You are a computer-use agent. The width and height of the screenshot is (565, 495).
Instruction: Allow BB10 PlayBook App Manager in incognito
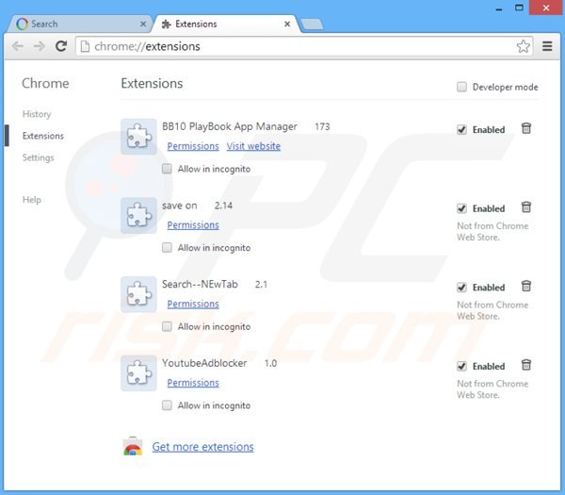click(x=167, y=169)
